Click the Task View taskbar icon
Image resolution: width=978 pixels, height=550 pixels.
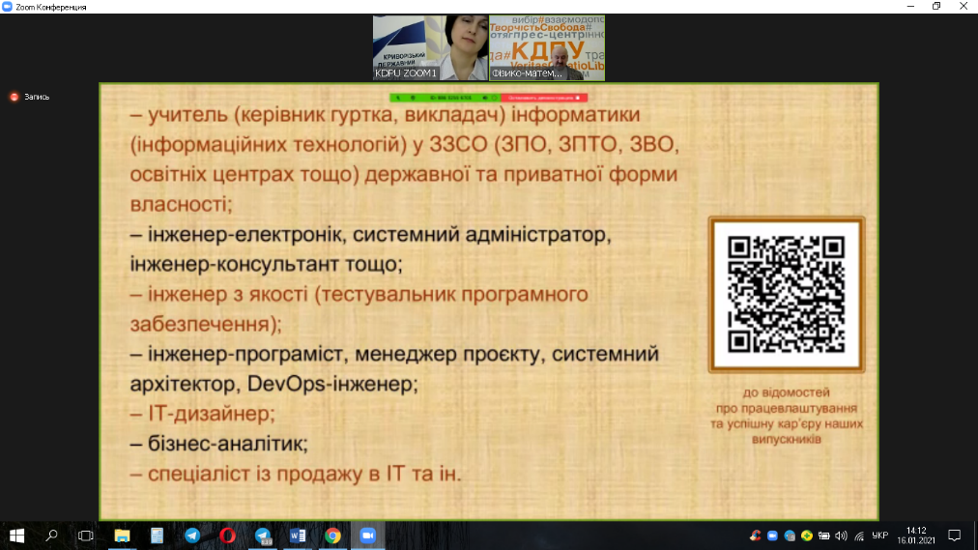(86, 535)
